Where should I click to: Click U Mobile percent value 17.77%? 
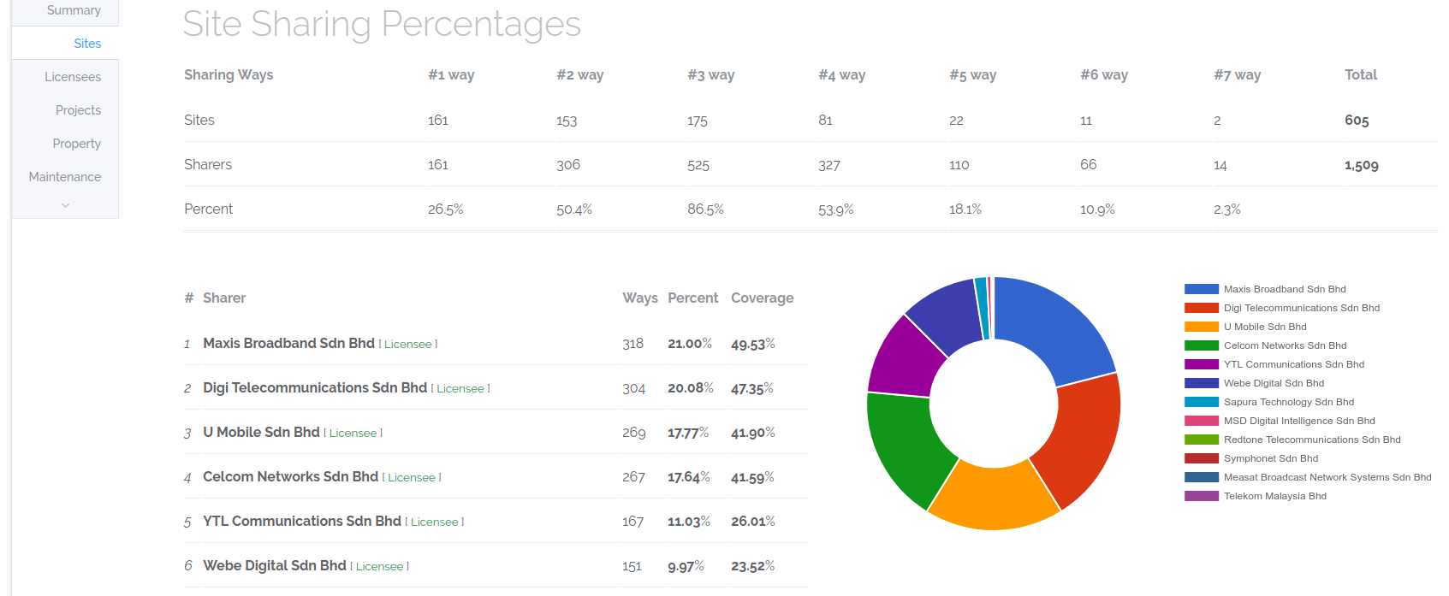click(x=688, y=433)
